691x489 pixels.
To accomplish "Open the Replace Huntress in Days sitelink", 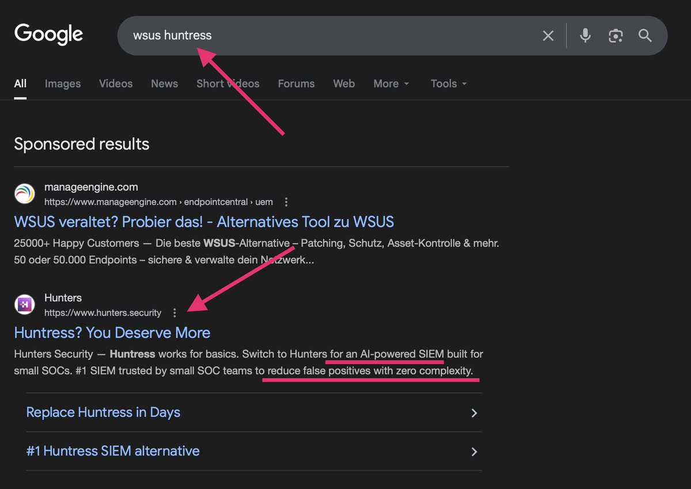I will pyautogui.click(x=103, y=412).
